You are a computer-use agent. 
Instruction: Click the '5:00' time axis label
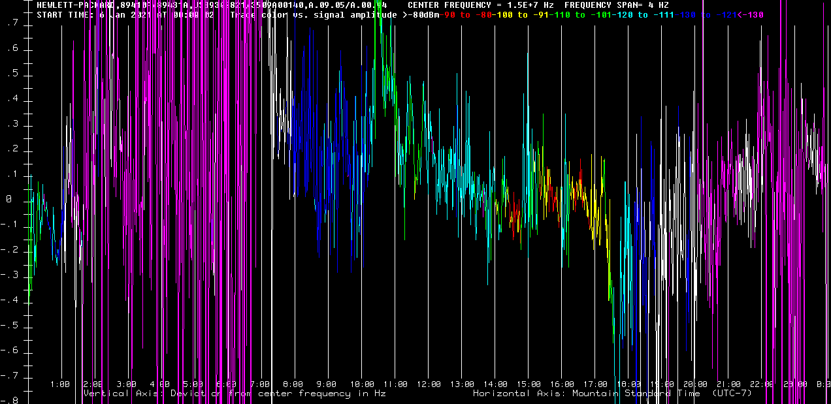pos(193,384)
